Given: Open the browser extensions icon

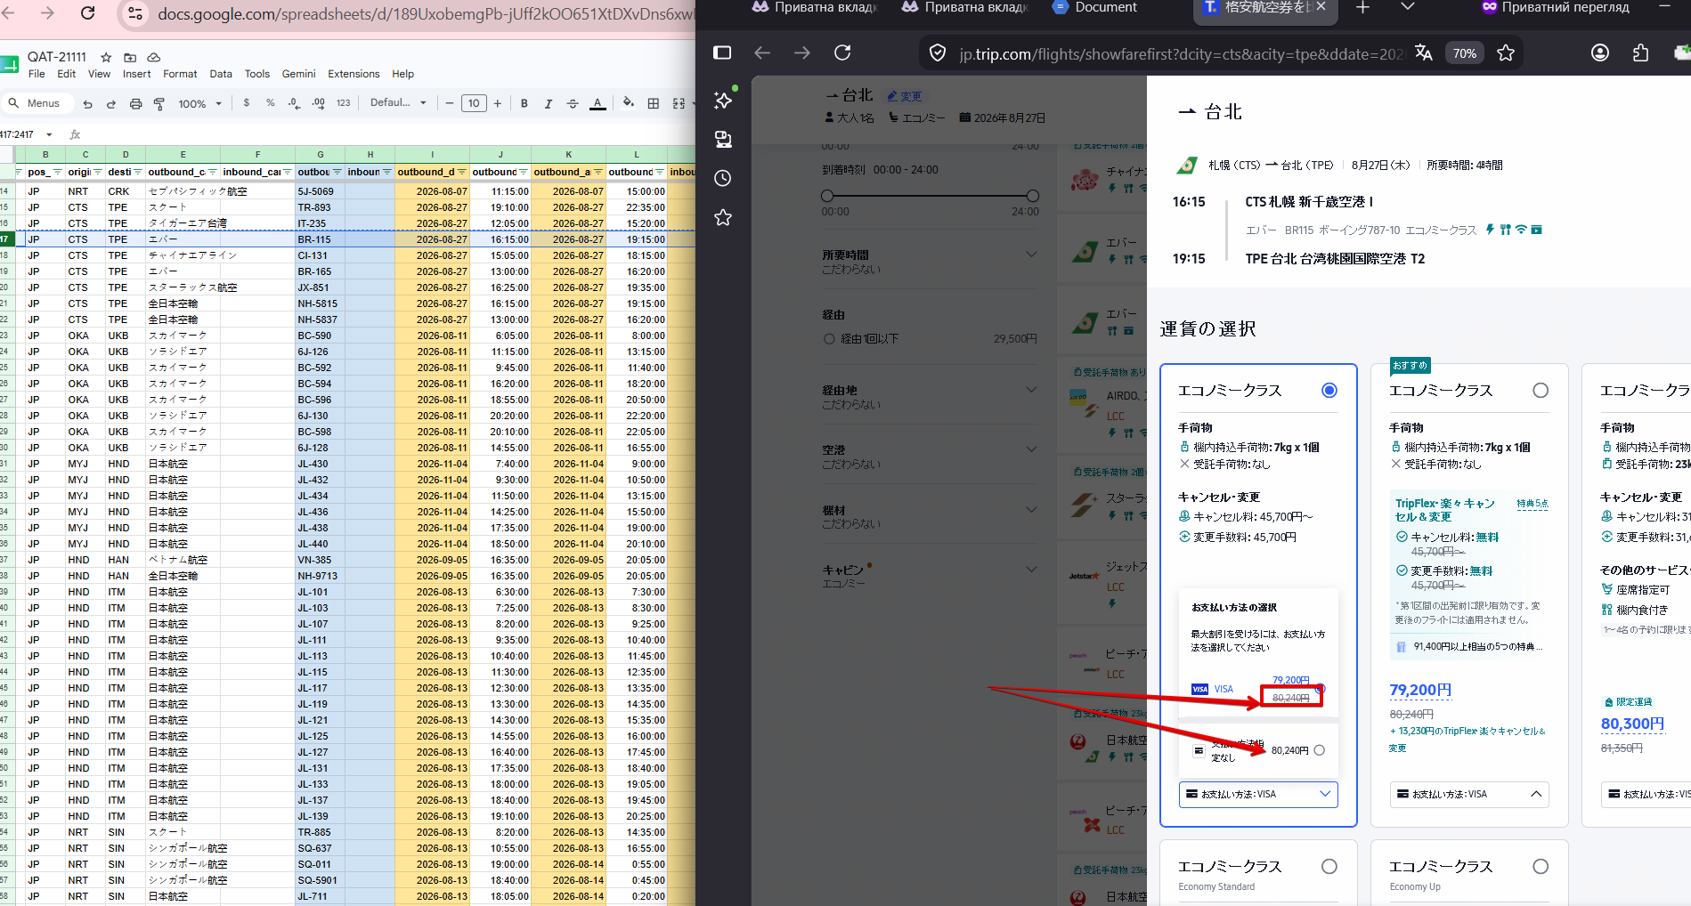Looking at the screenshot, I should click(1641, 53).
